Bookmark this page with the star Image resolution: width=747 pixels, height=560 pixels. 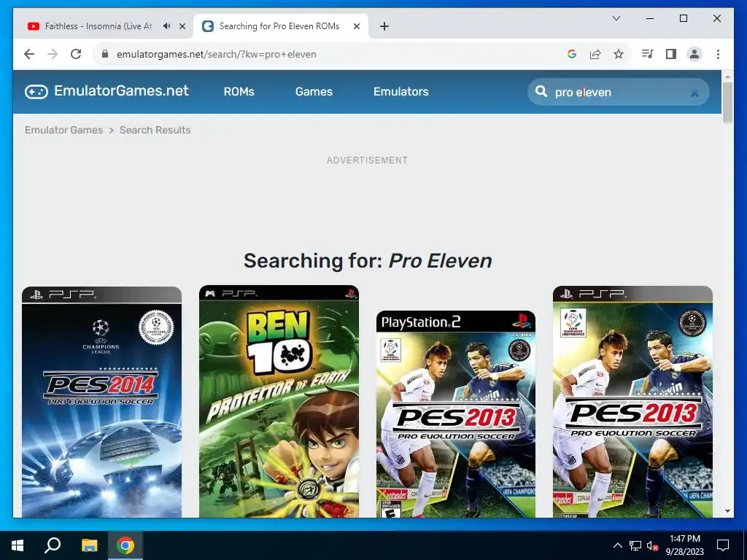point(619,54)
